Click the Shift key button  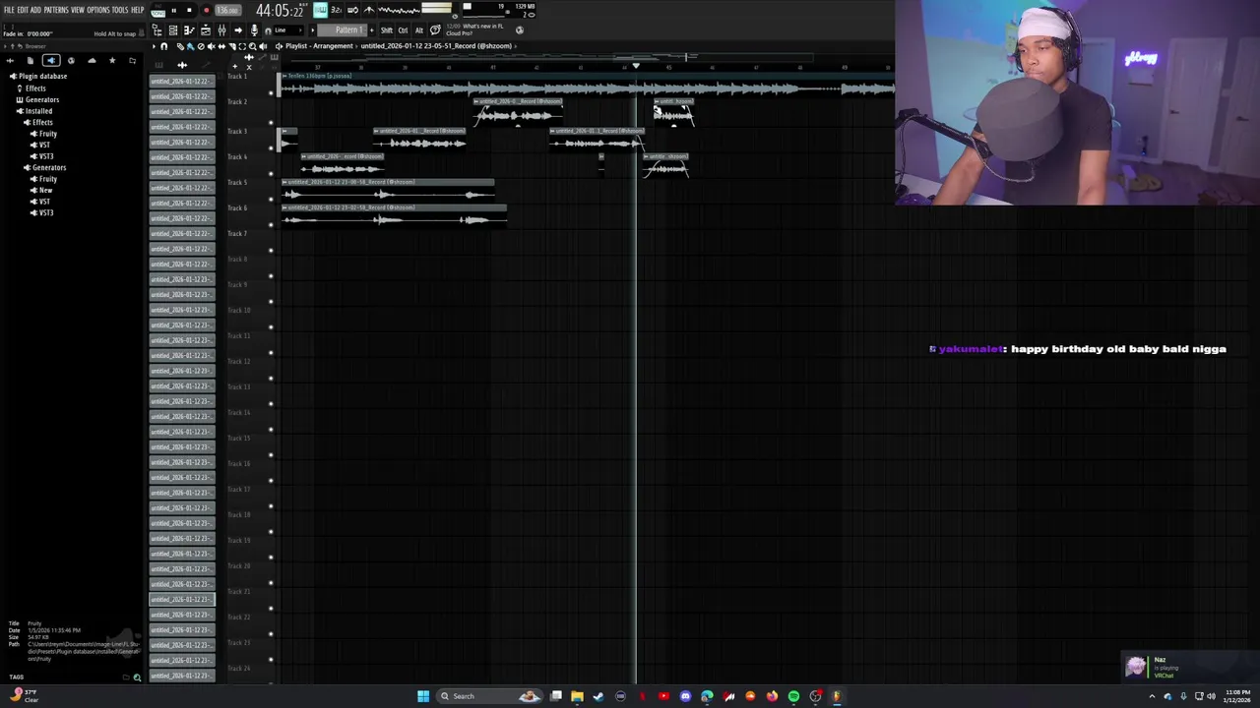[x=387, y=30]
